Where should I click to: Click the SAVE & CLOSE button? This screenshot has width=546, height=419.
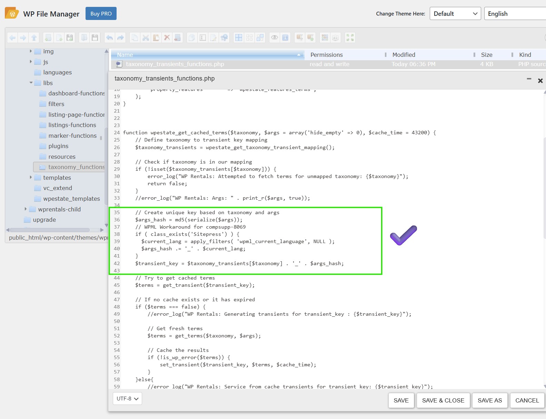(x=443, y=400)
